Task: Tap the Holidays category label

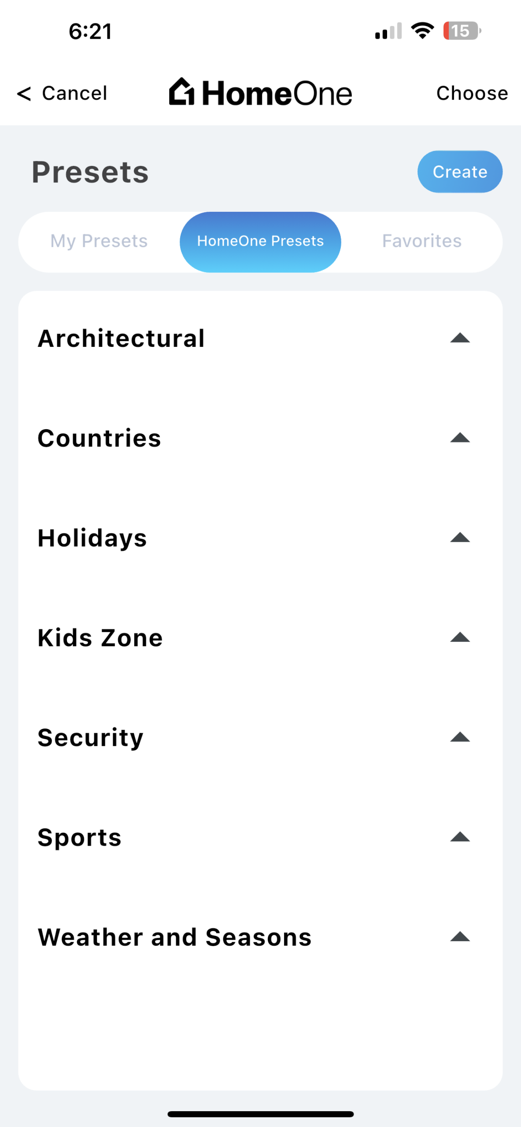Action: tap(92, 538)
